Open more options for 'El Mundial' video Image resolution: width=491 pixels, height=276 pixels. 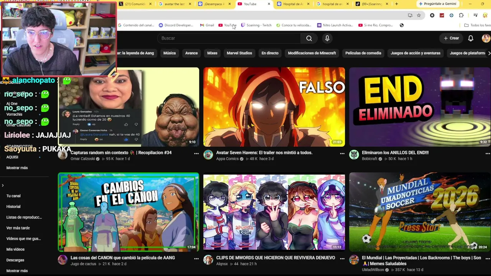488,258
